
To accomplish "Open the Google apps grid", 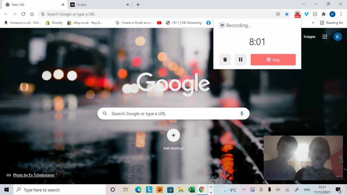I will pos(325,37).
